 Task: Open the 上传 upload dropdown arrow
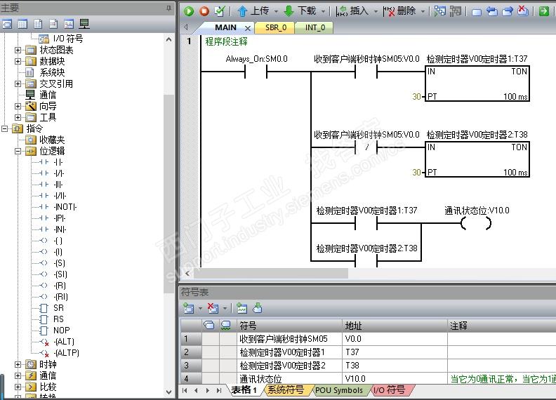coord(276,12)
